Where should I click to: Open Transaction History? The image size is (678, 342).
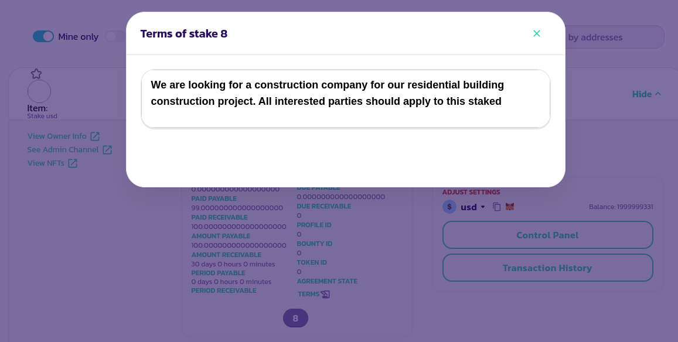coord(547,268)
